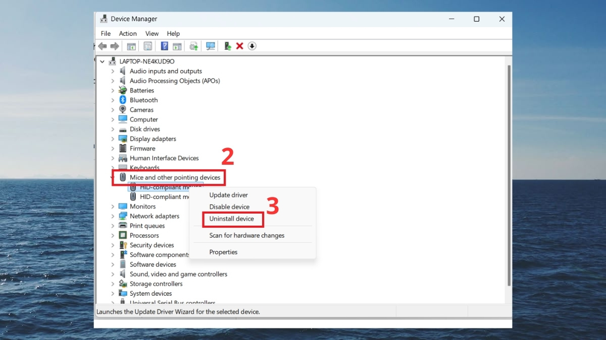Open the View menu
This screenshot has width=606, height=340.
[152, 34]
